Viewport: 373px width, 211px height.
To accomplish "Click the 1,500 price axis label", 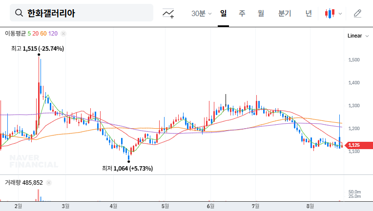I will 354,60.
